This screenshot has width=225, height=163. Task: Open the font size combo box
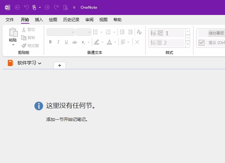[83, 32]
